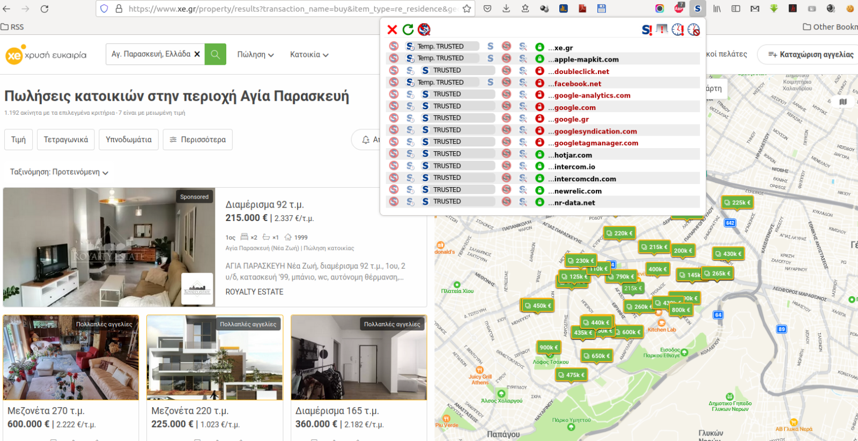
Task: Click the Pocket save icon
Action: (487, 9)
